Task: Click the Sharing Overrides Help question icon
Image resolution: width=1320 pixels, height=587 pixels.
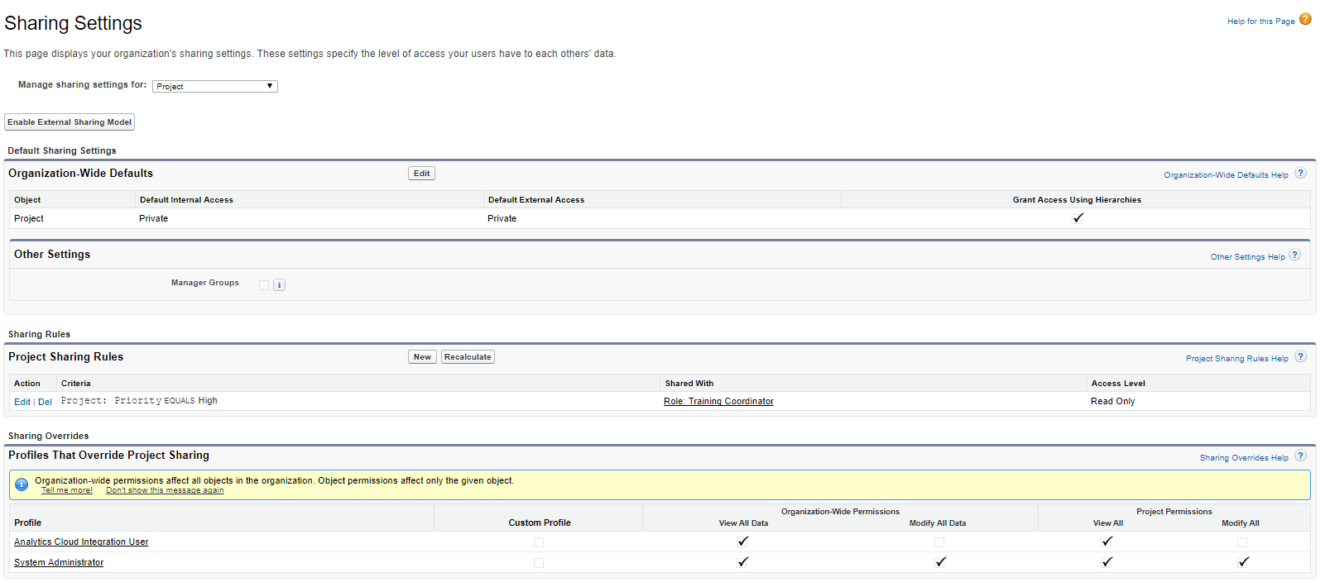Action: tap(1300, 456)
